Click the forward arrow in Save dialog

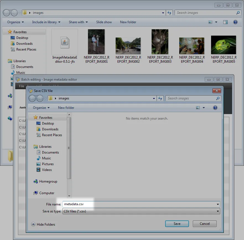(40, 98)
